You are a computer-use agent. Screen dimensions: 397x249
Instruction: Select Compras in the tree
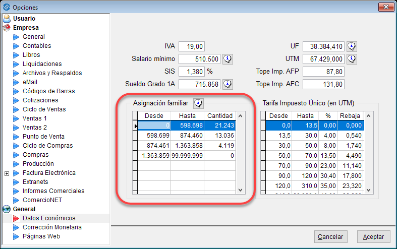[35, 155]
